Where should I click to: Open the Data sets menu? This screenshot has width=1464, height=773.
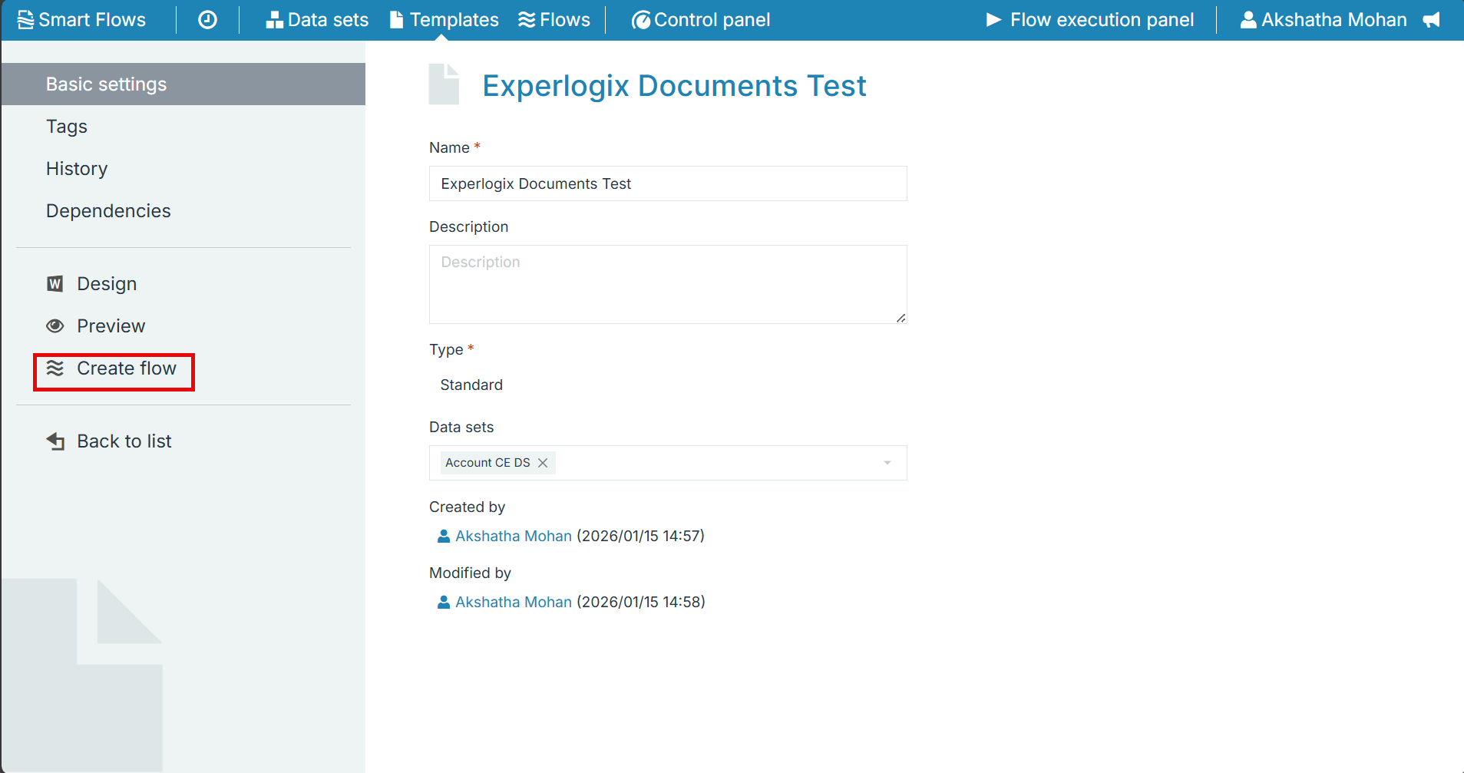(317, 20)
